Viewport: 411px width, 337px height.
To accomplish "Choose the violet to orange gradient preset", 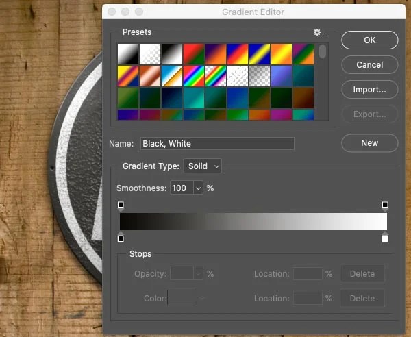I will pos(216,54).
